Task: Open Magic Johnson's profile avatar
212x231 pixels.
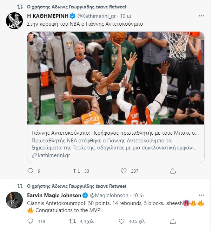Action: pos(14,200)
